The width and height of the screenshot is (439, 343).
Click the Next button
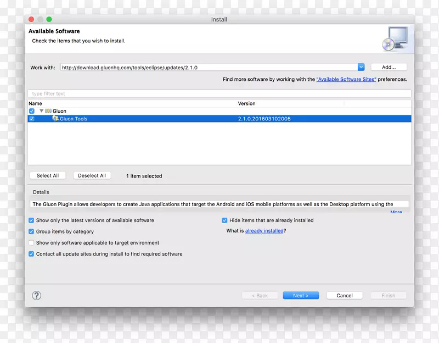pos(301,295)
